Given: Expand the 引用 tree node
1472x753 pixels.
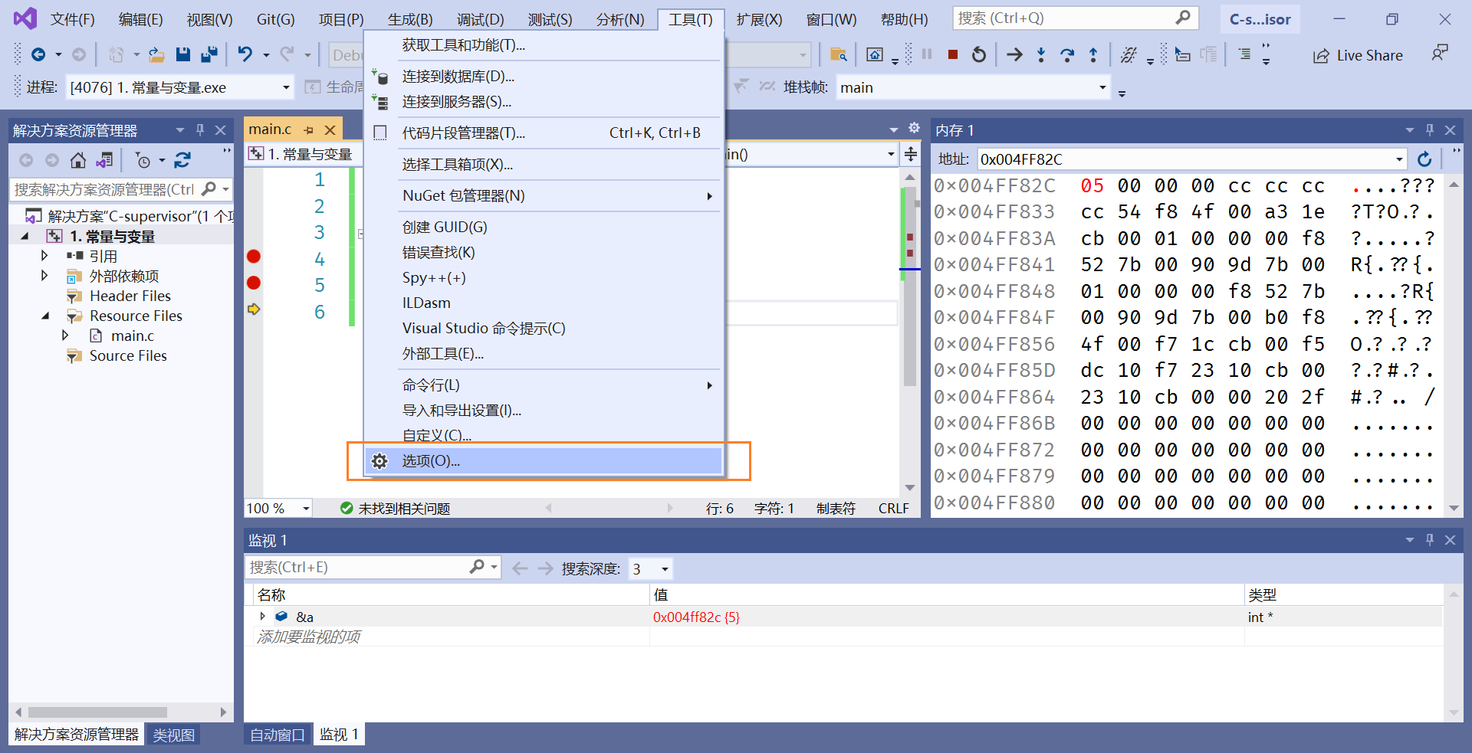Looking at the screenshot, I should pyautogui.click(x=44, y=256).
